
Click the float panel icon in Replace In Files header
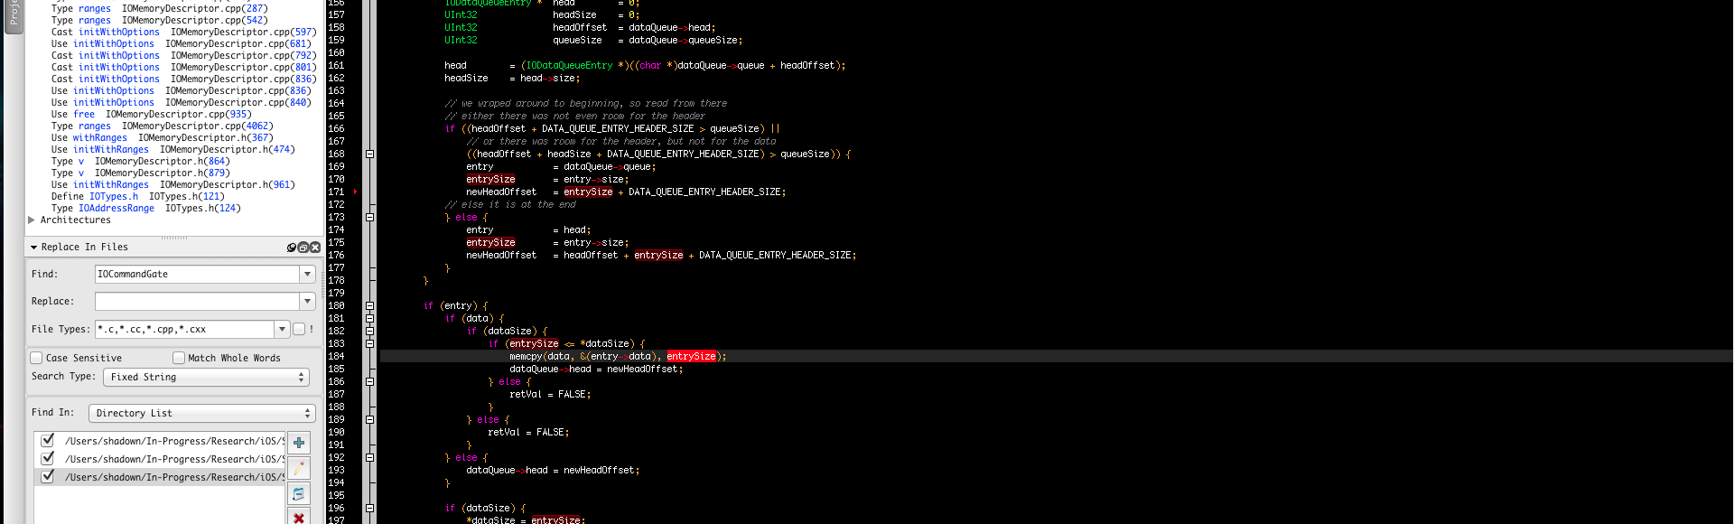pyautogui.click(x=303, y=247)
